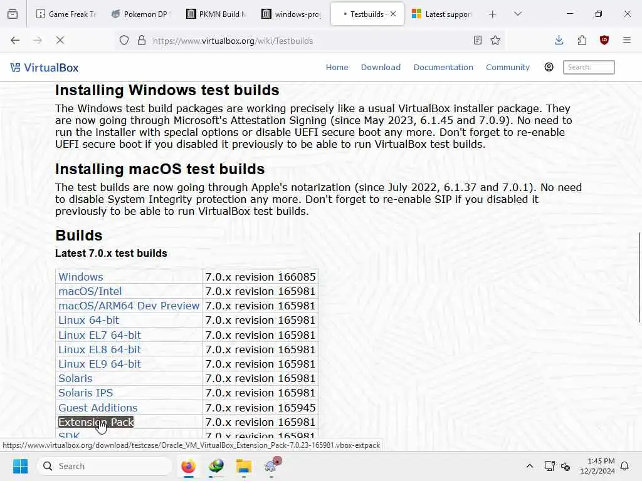The height and width of the screenshot is (481, 642).
Task: Open Community in VirtualBox navigation
Action: pos(508,67)
